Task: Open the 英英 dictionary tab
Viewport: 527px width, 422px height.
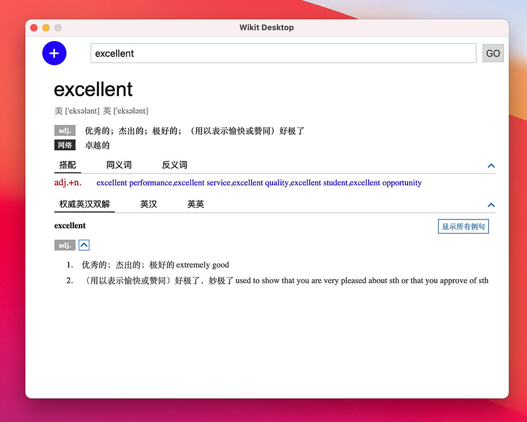Action: (x=195, y=204)
